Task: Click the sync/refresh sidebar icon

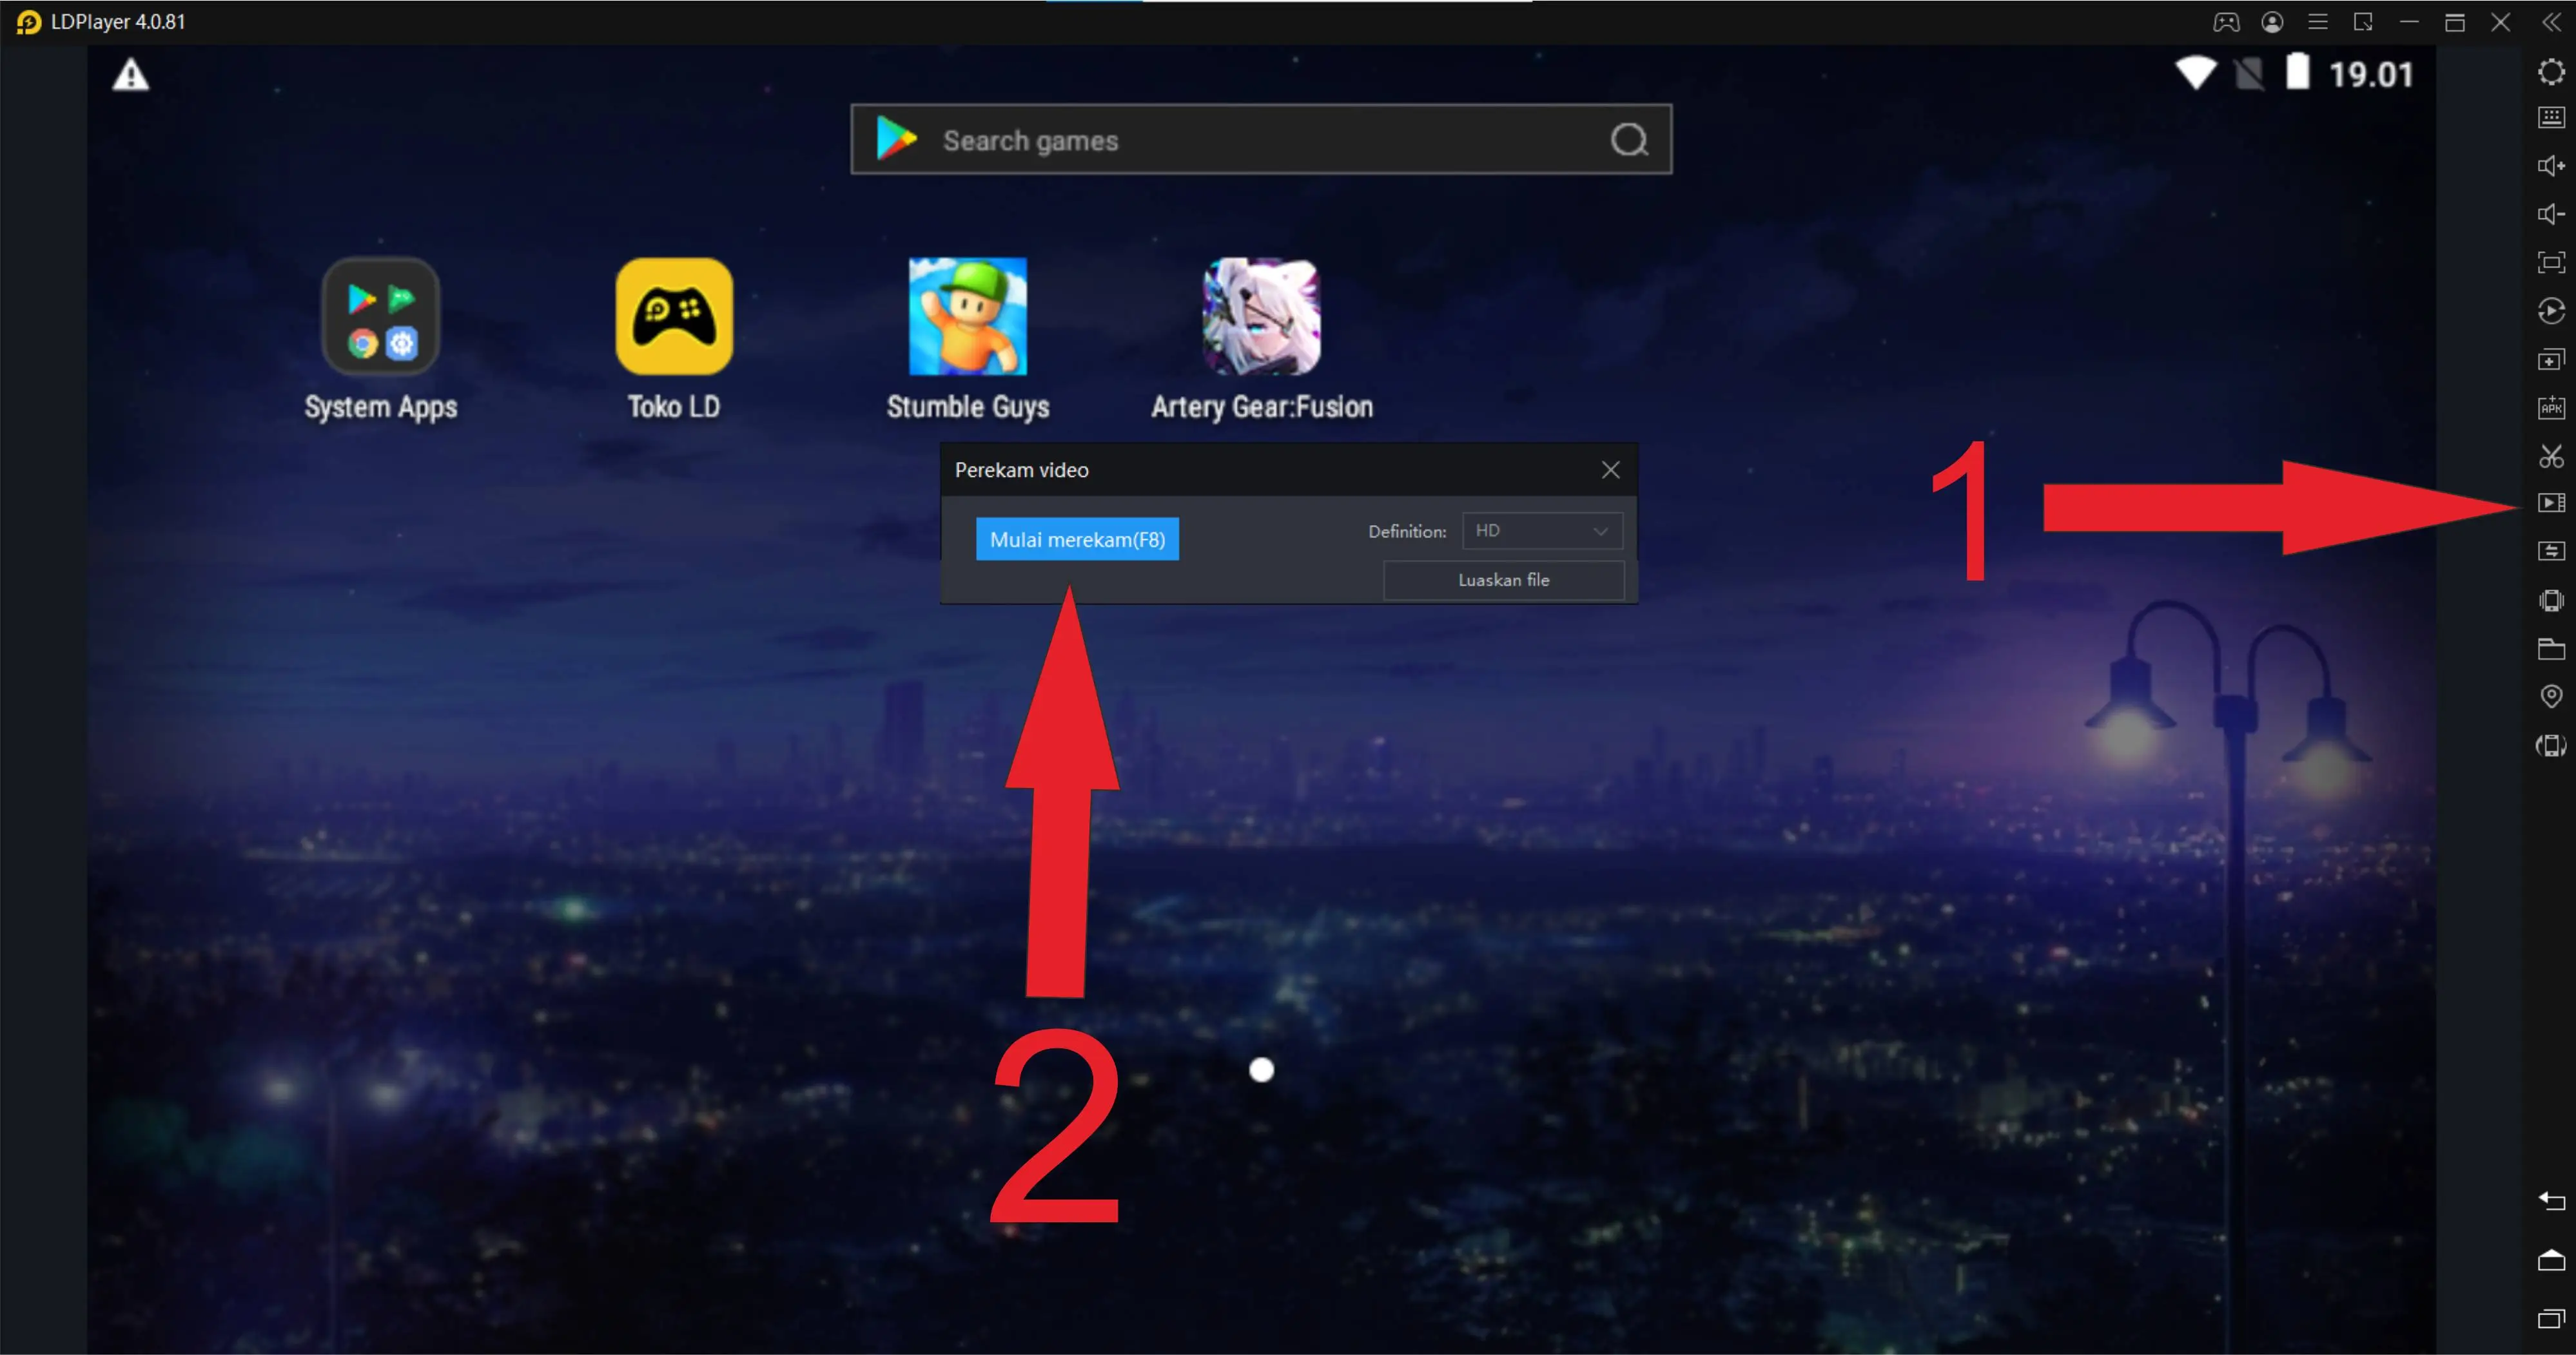Action: (x=2549, y=310)
